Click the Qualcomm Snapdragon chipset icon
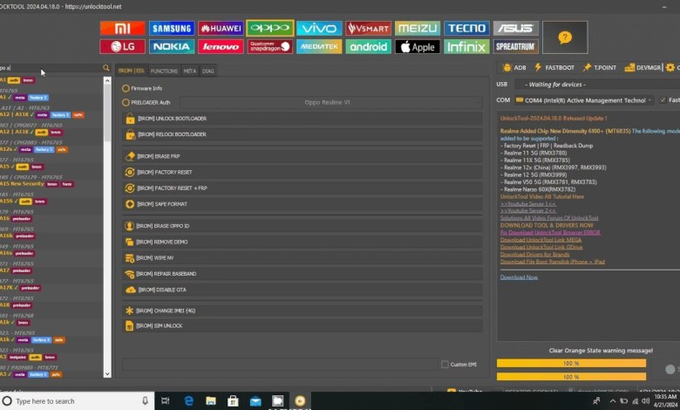 click(x=269, y=46)
